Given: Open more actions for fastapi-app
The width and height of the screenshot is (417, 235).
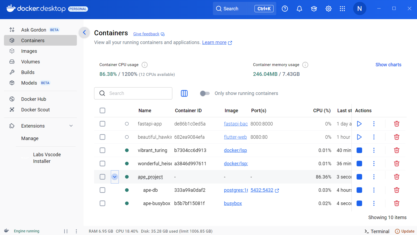Looking at the screenshot, I should pos(374,124).
